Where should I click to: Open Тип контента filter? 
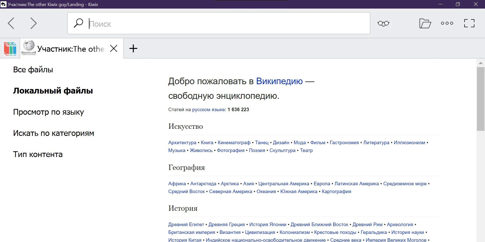click(x=38, y=154)
